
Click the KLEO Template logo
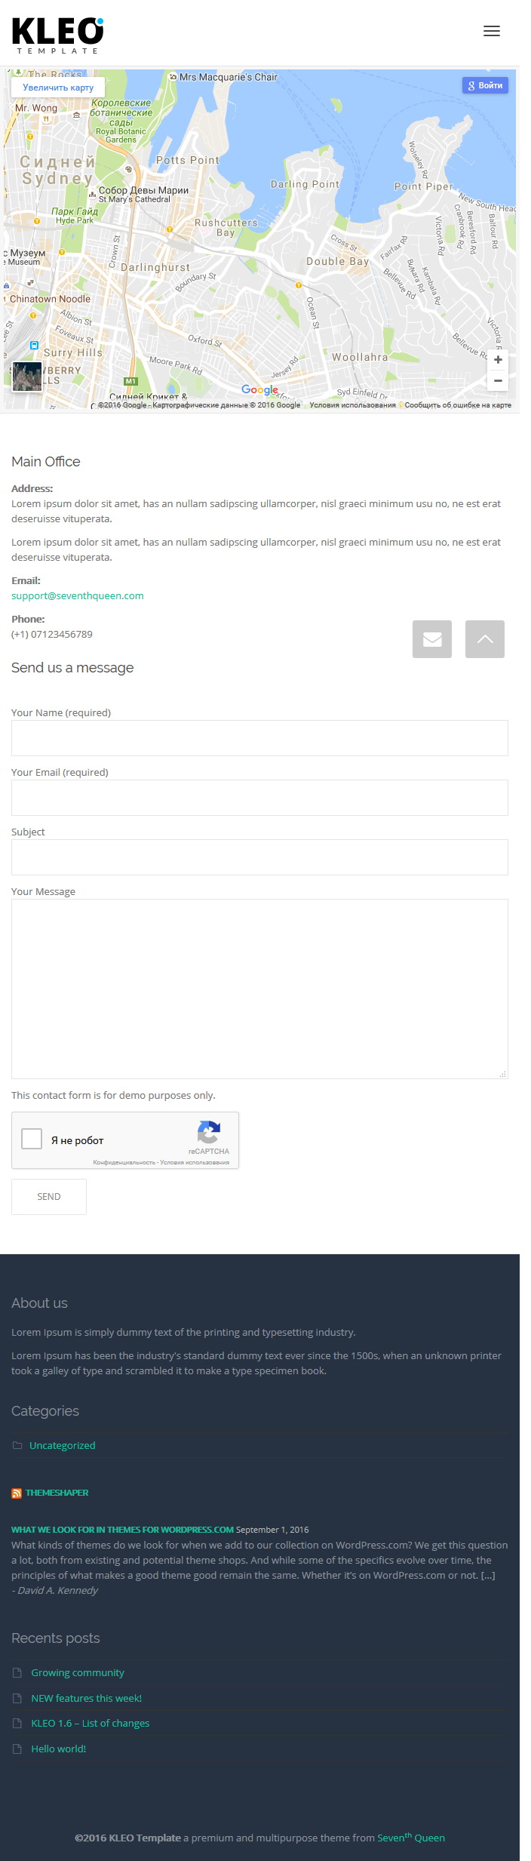coord(58,35)
